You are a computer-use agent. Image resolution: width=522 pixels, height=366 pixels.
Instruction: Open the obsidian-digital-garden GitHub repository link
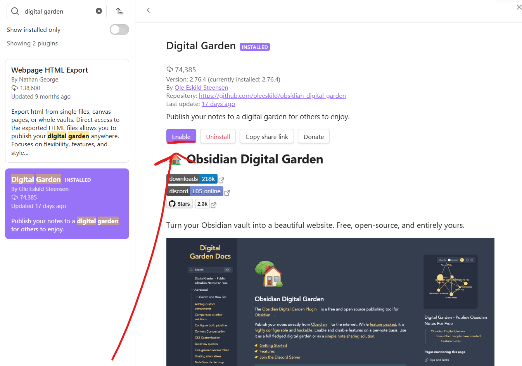pyautogui.click(x=272, y=96)
